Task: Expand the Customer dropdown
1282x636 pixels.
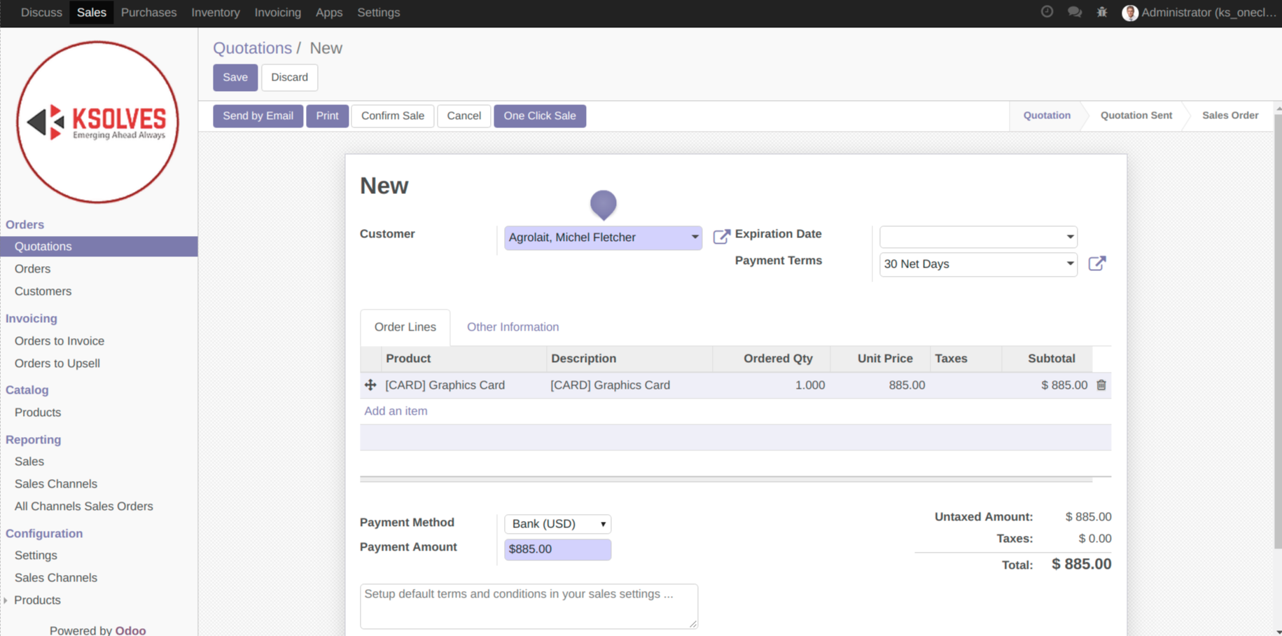Action: (x=694, y=237)
